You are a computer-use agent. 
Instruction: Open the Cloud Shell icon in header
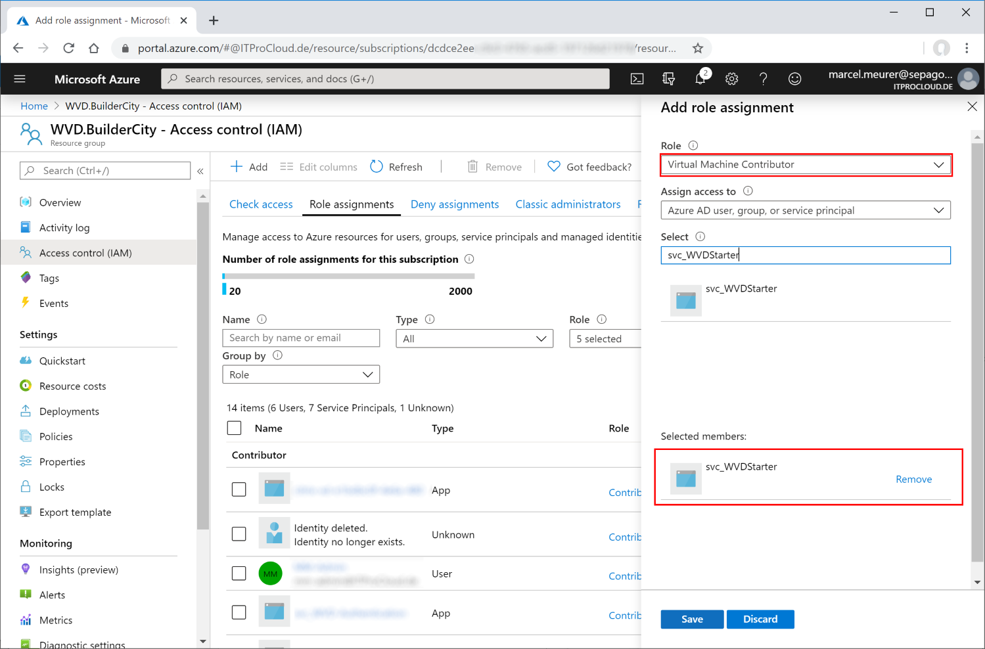tap(637, 79)
